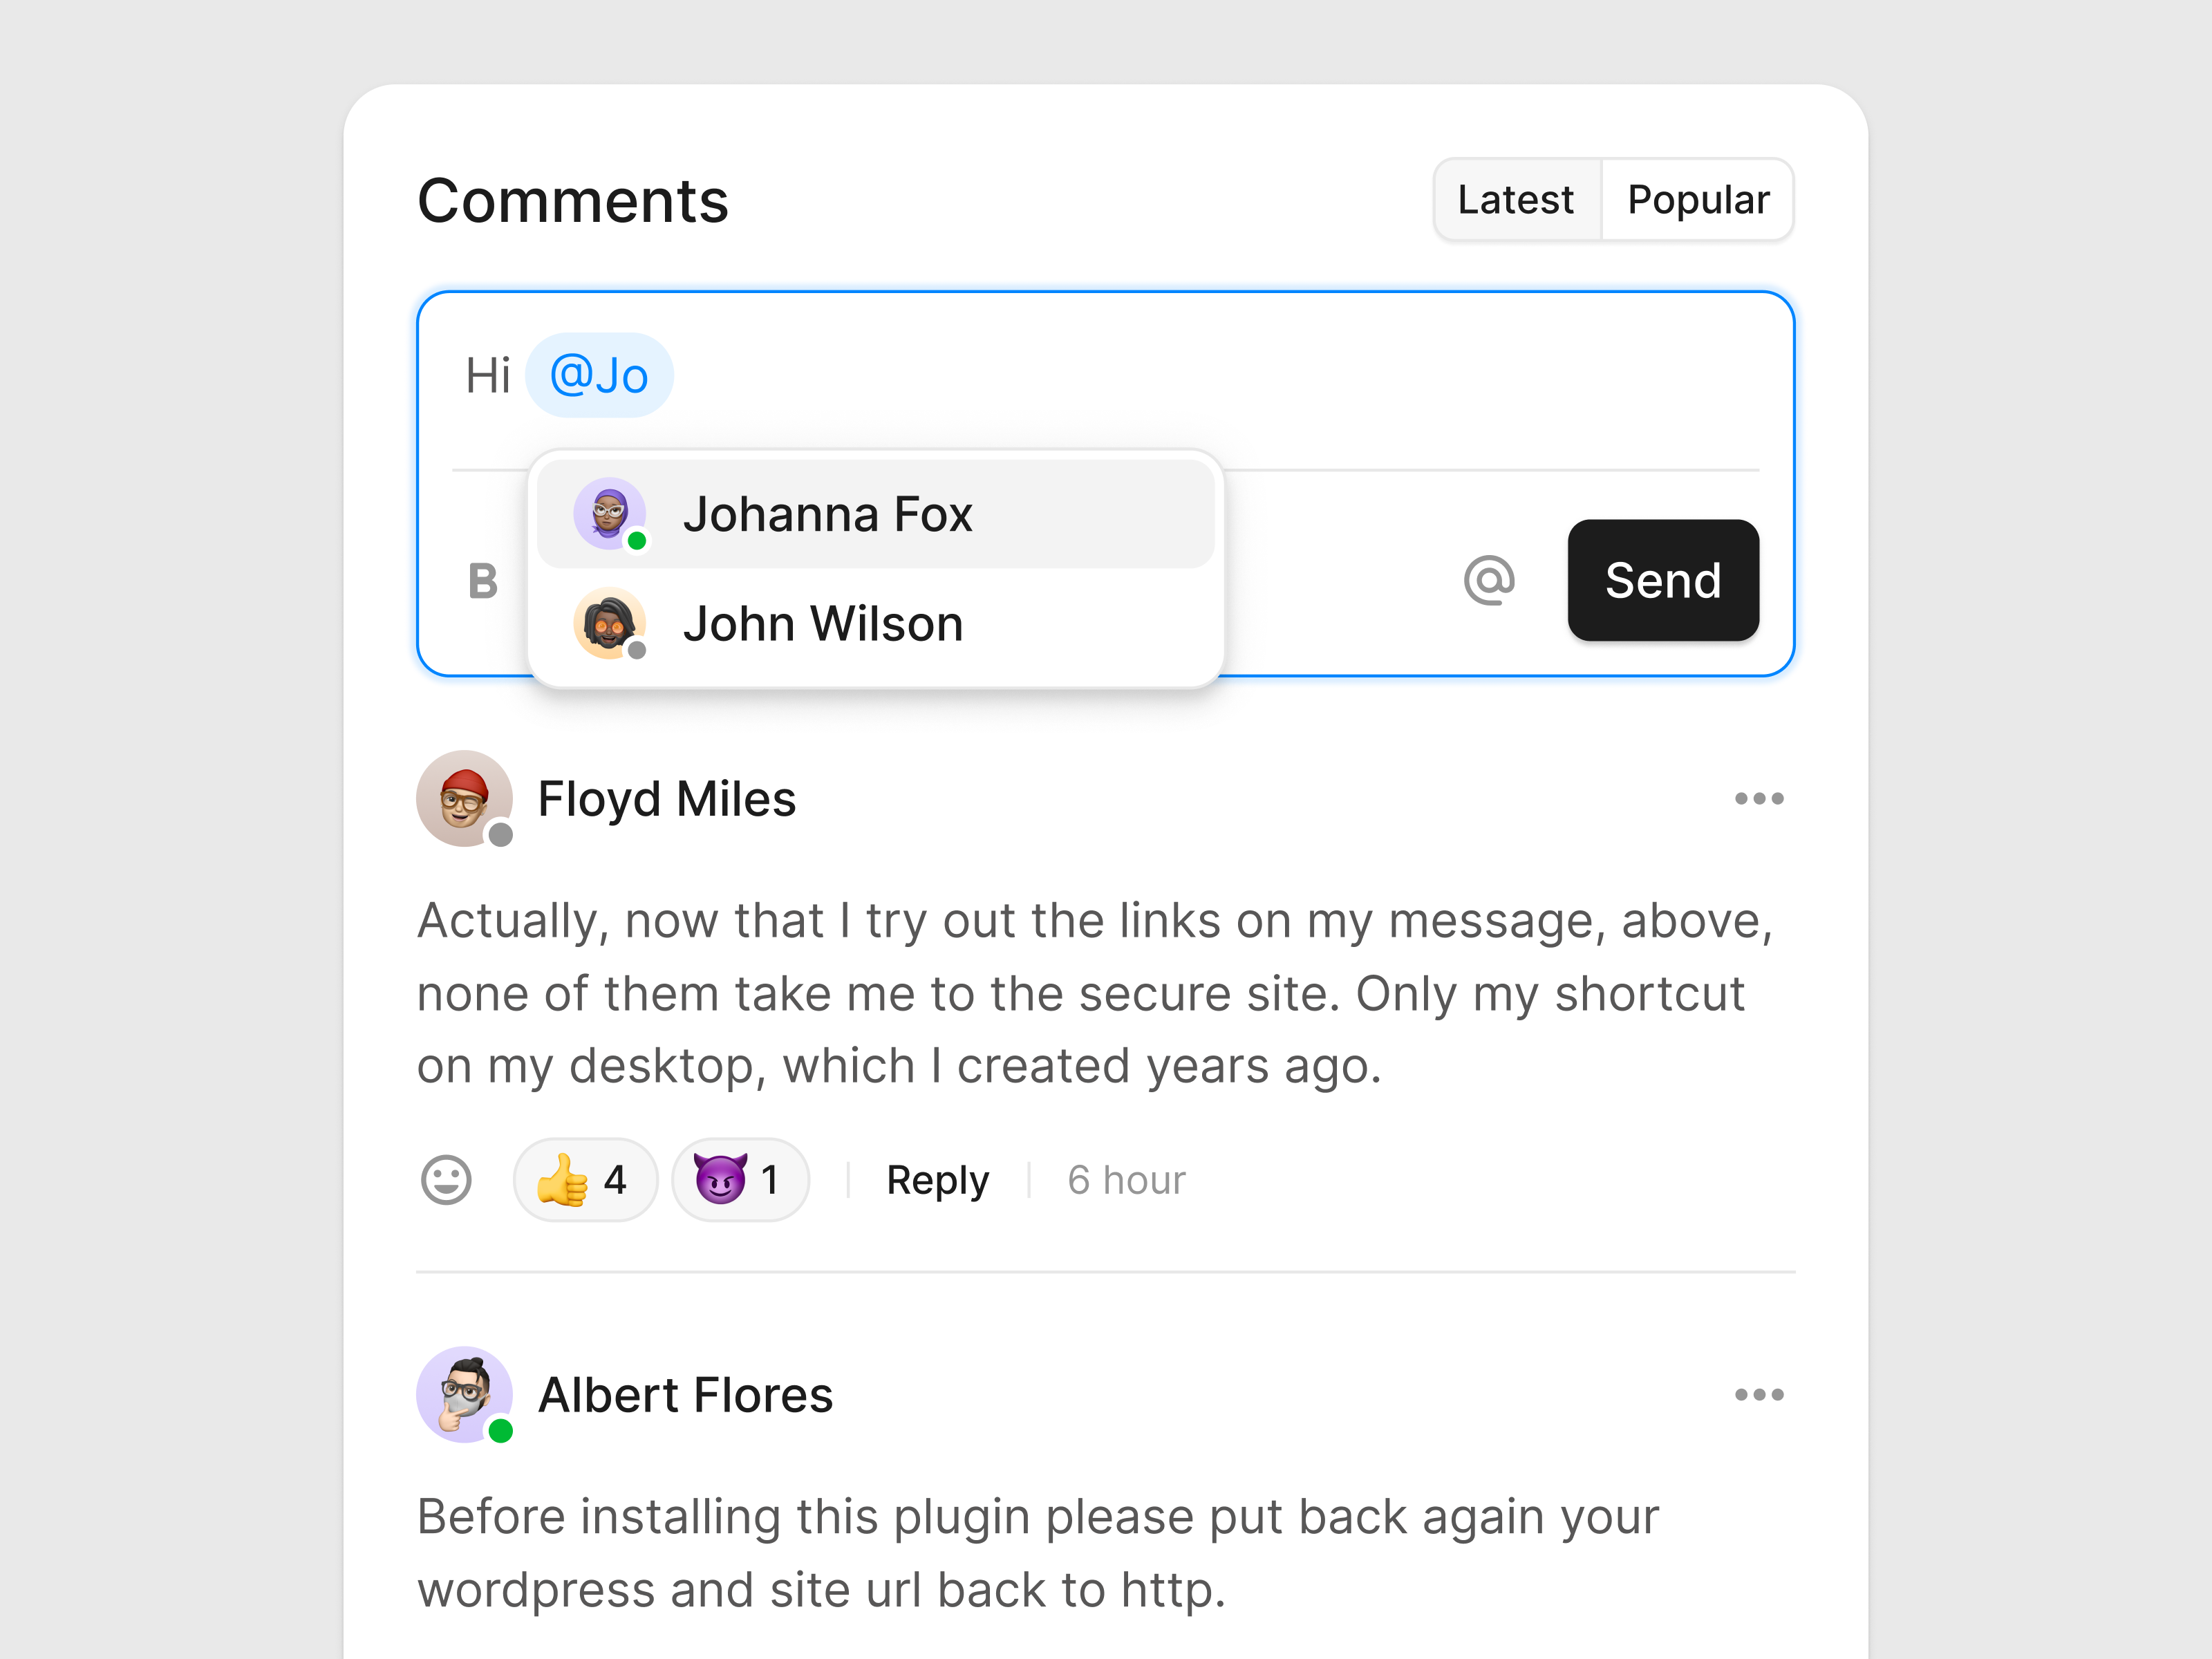The width and height of the screenshot is (2212, 1659).
Task: Click the @Jo mention tag in comment input
Action: coord(599,373)
